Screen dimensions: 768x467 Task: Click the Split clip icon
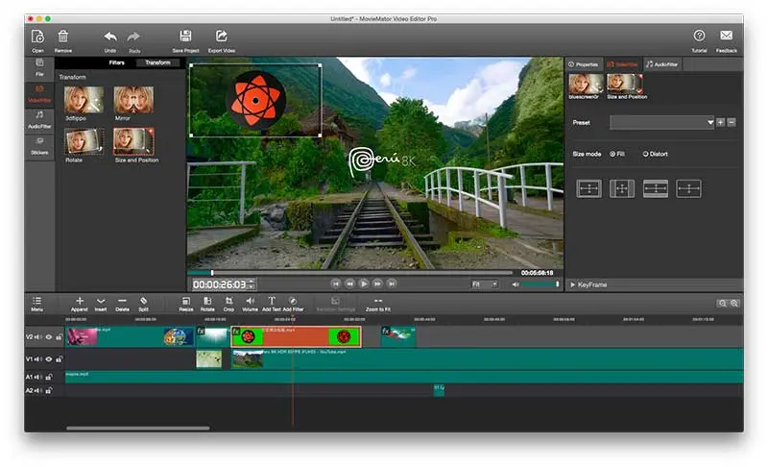(x=143, y=301)
